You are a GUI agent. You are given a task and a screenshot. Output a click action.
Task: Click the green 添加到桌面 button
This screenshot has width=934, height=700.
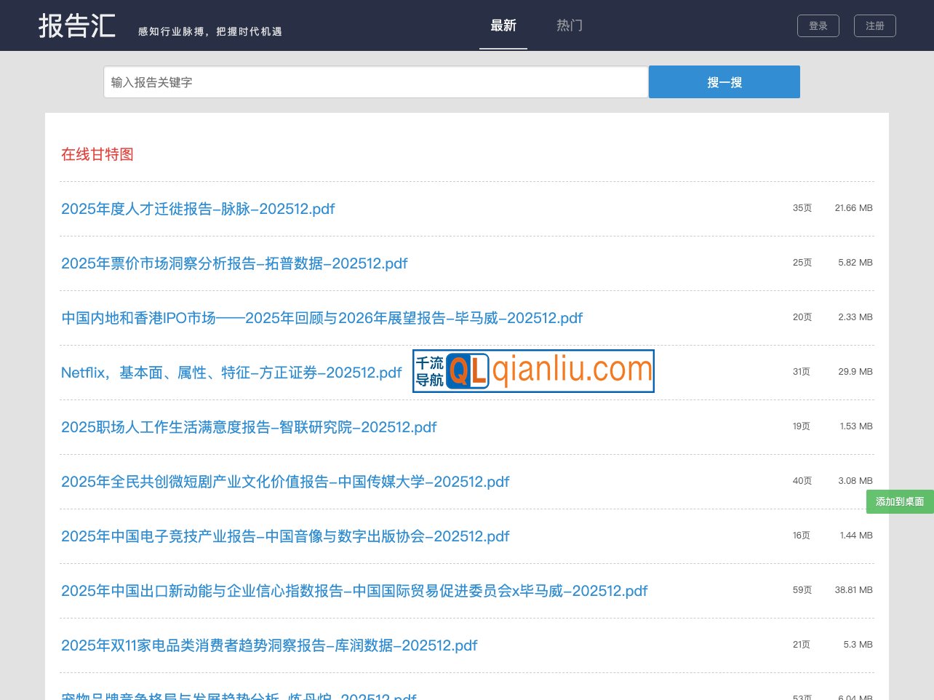[x=900, y=501]
